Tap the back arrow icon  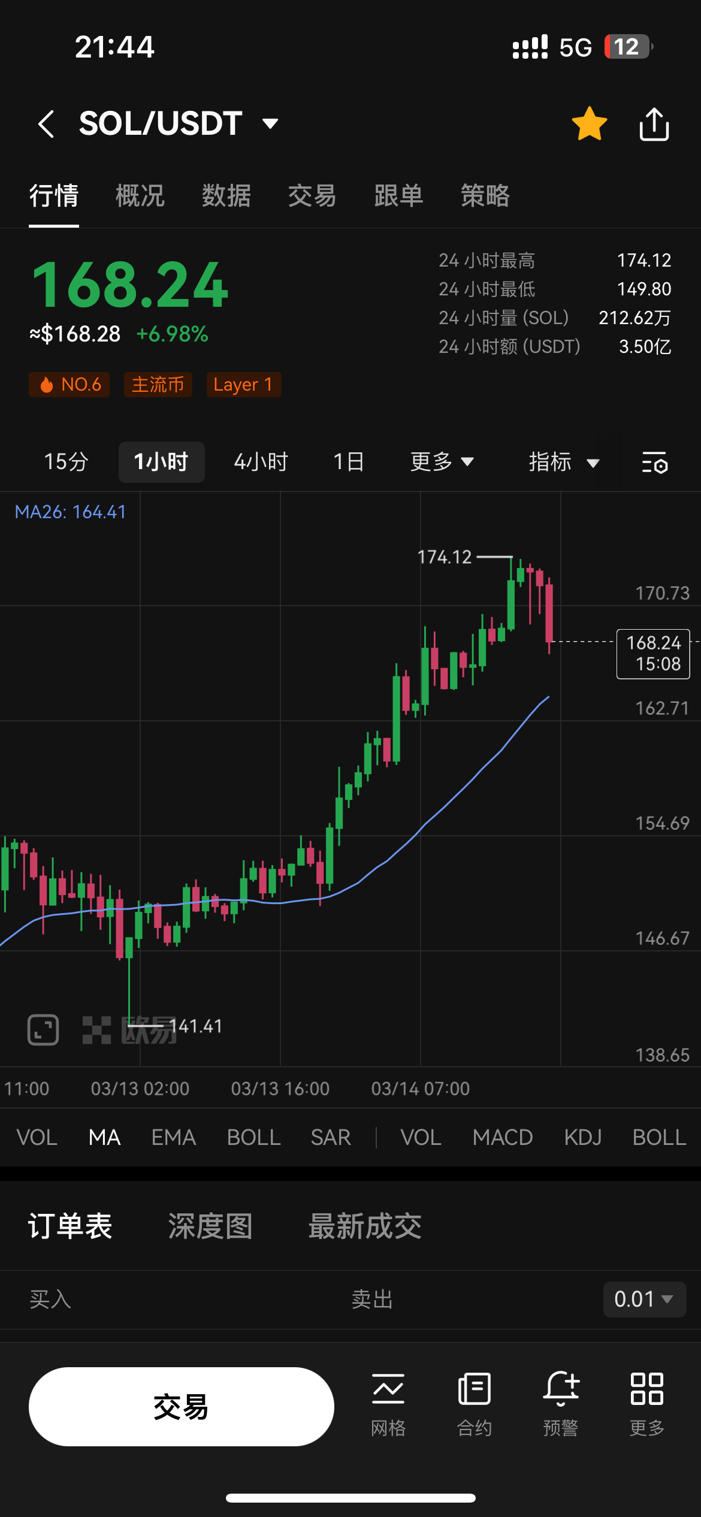(46, 124)
